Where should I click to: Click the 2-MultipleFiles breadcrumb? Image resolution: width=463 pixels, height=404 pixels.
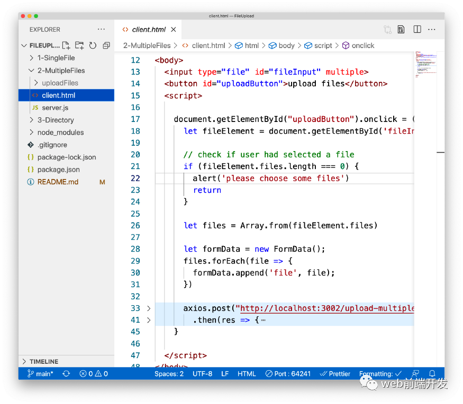point(147,45)
